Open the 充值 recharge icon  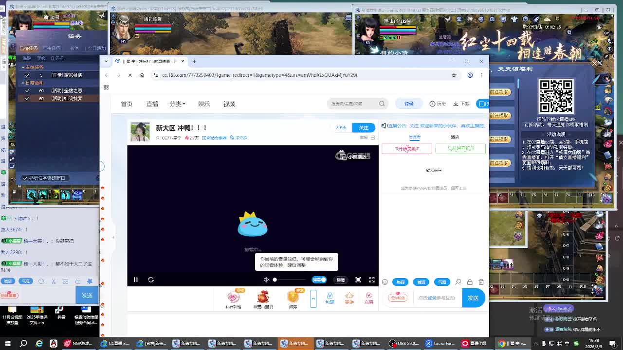coord(368,298)
